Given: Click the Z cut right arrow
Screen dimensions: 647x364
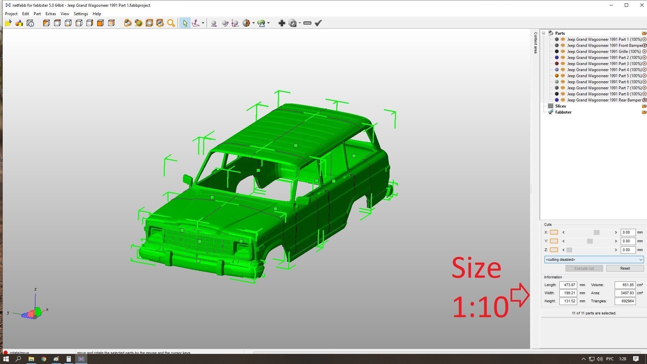Looking at the screenshot, I should [x=616, y=250].
